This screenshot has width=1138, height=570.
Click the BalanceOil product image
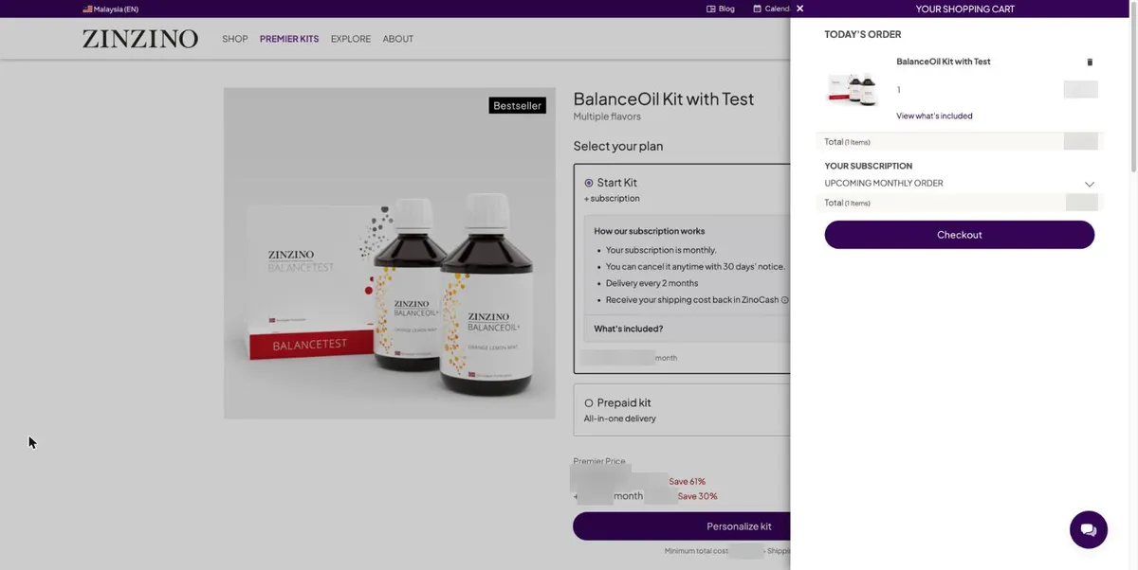(x=390, y=254)
